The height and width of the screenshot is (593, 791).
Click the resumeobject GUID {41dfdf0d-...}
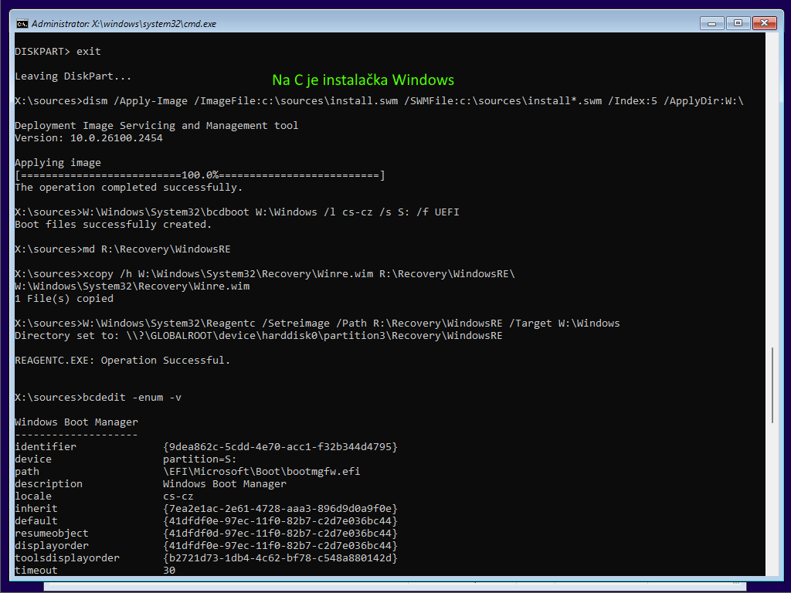(x=280, y=534)
